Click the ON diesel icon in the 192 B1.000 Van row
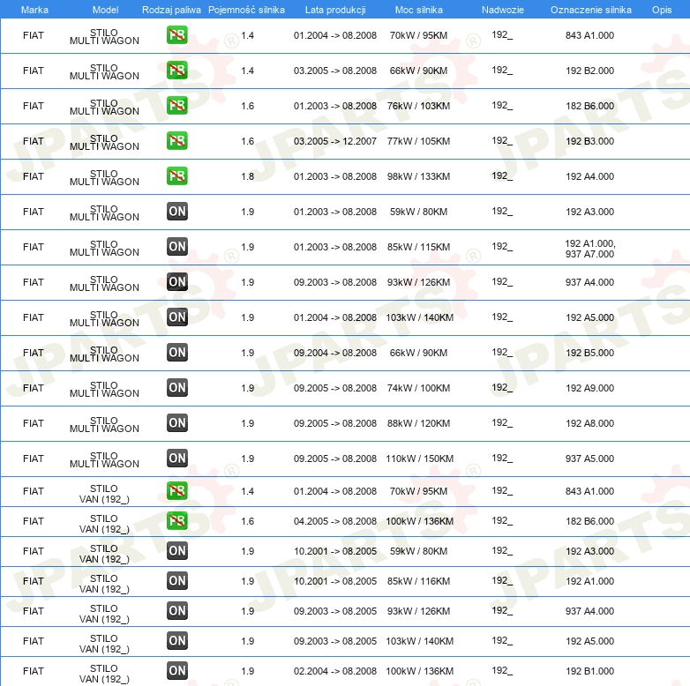Screen dimensions: 690x686 pyautogui.click(x=176, y=671)
